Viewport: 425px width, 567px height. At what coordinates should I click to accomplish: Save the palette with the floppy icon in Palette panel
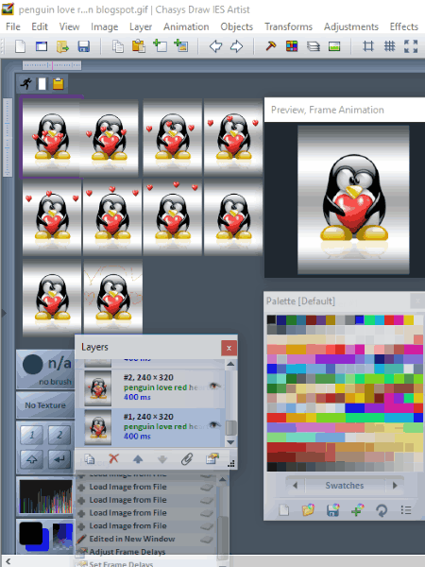[x=332, y=510]
